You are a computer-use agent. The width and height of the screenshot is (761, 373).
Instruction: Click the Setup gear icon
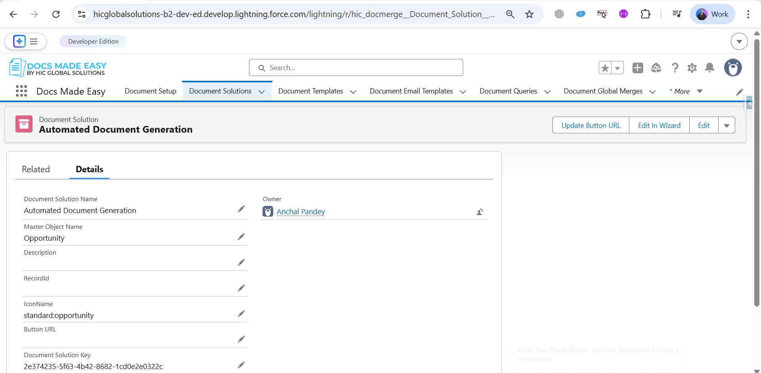pyautogui.click(x=692, y=68)
